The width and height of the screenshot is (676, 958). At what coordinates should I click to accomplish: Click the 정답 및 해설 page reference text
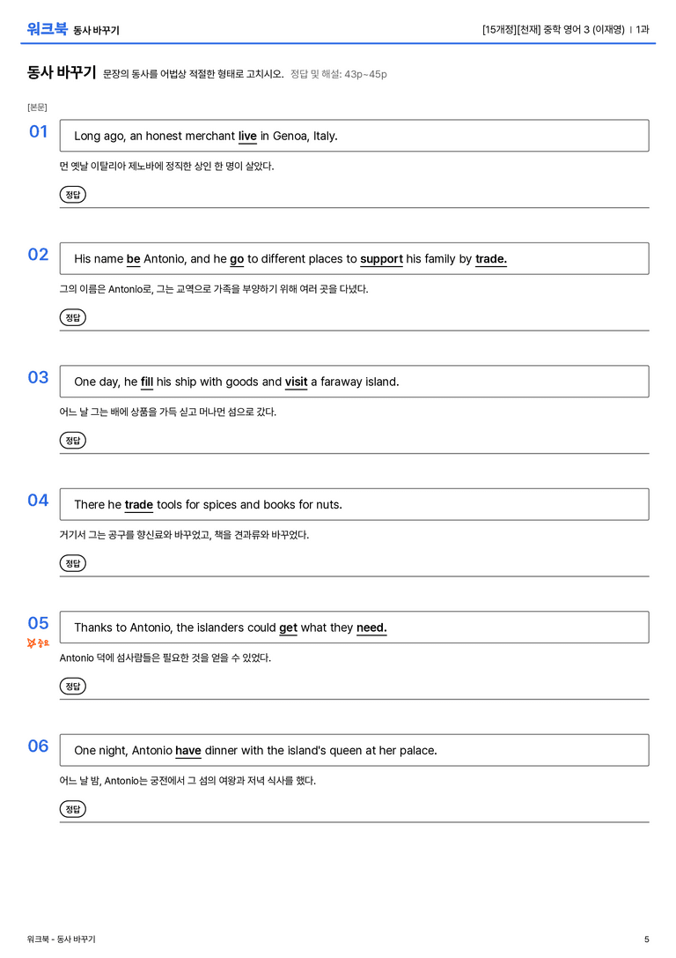pos(339,74)
